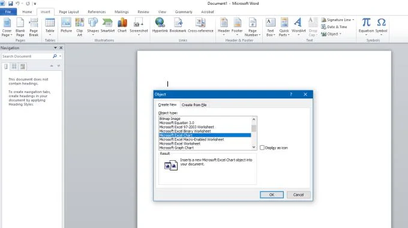This screenshot has height=228, width=408.
Task: Confirm with OK button
Action: pos(272,194)
